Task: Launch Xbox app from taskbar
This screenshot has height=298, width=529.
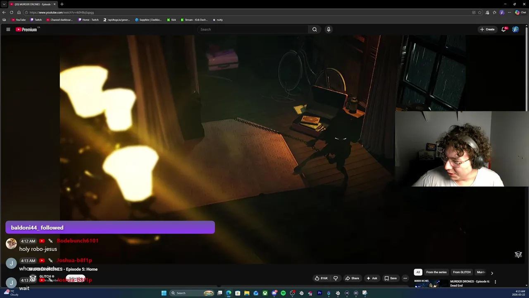Action: [265, 293]
